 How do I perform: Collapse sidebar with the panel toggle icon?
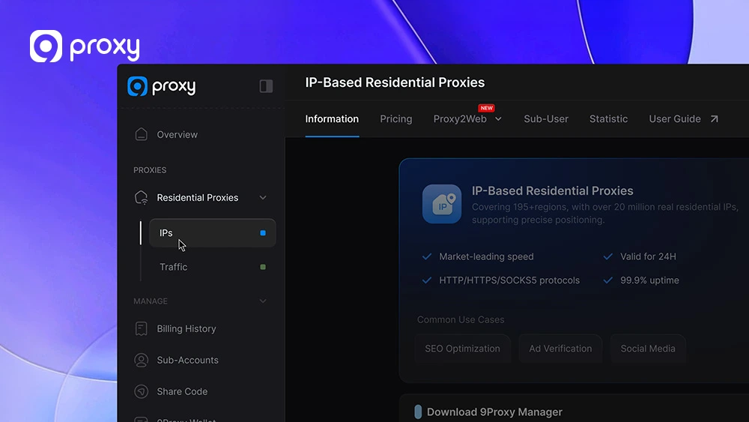[266, 86]
